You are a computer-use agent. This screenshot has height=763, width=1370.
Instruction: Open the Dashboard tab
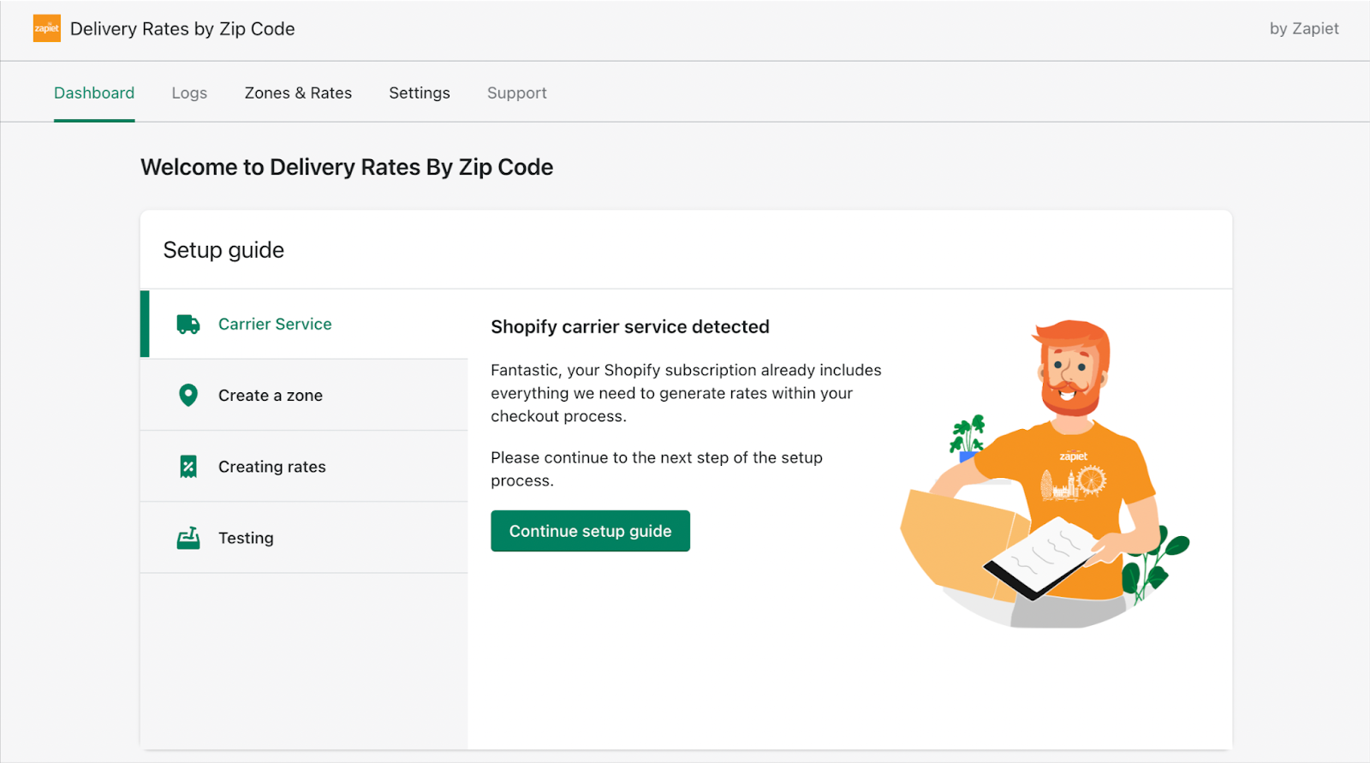[x=94, y=92]
